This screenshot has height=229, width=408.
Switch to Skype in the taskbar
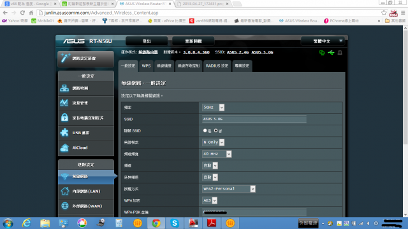point(175,223)
